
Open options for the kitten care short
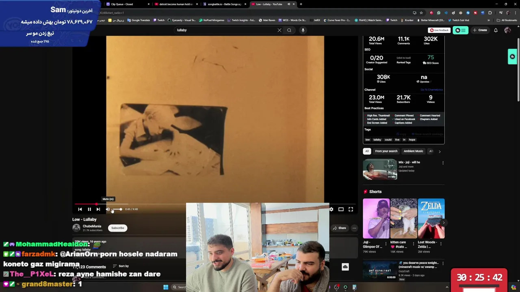coord(414,244)
